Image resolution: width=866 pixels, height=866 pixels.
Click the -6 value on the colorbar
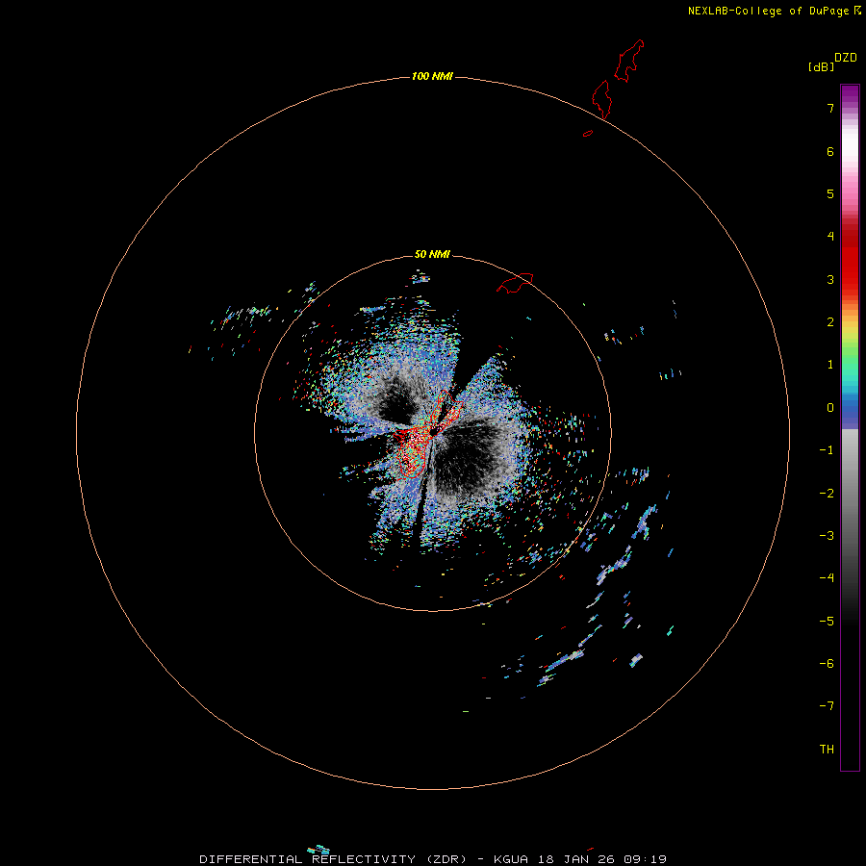tap(827, 664)
